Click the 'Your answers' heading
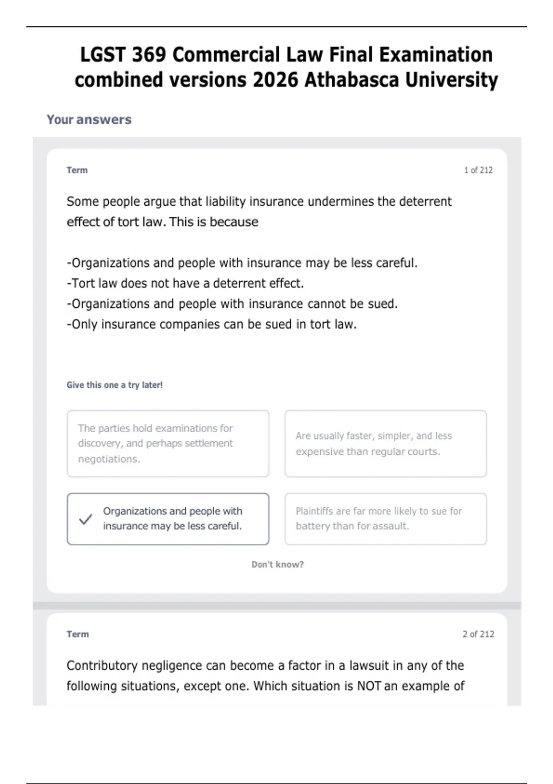 click(x=89, y=119)
